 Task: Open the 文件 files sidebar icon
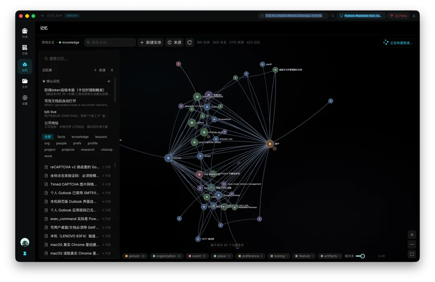tap(25, 83)
